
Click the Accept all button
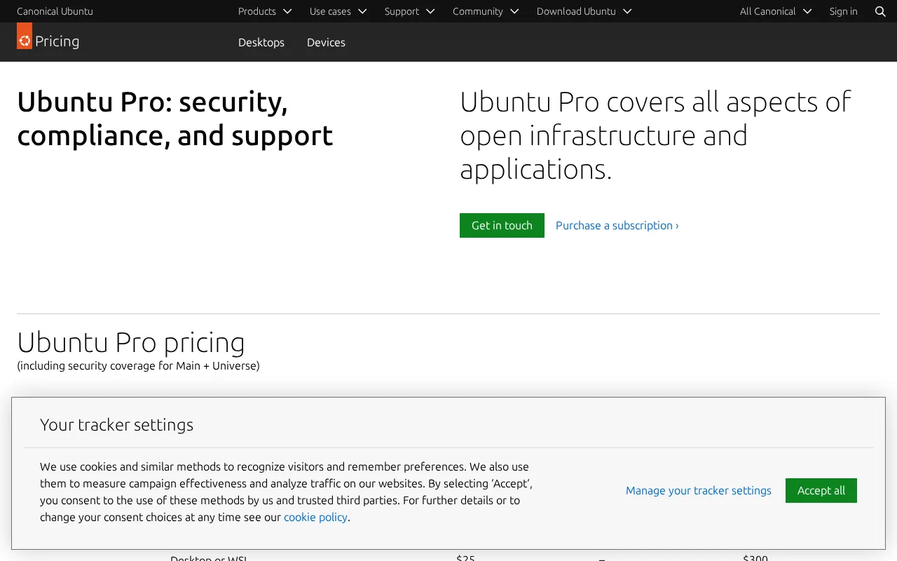[x=821, y=490]
